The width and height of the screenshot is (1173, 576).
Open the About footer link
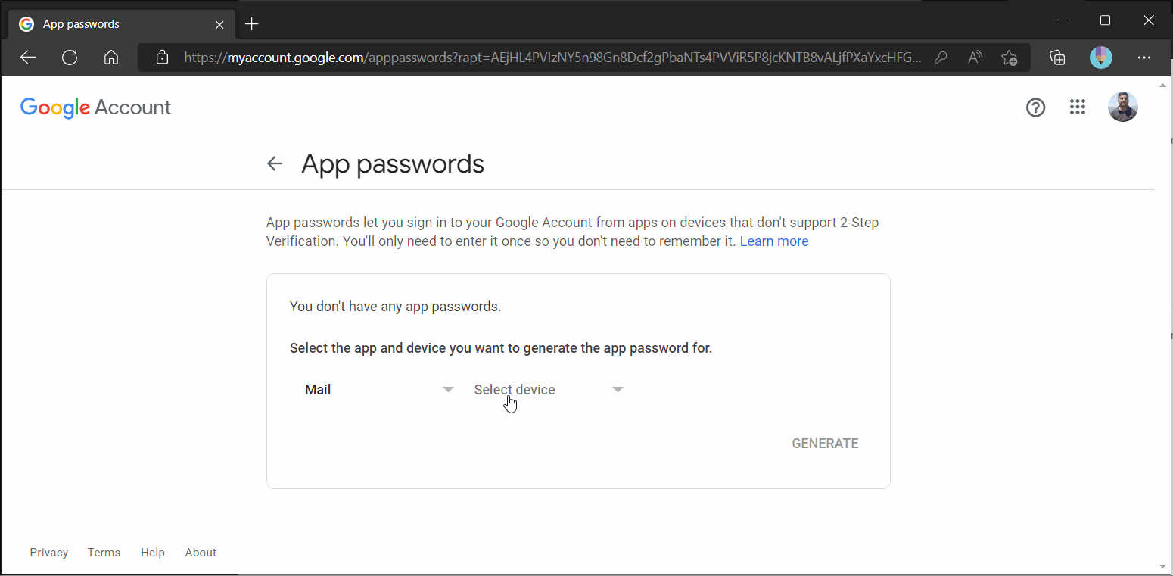click(x=201, y=553)
